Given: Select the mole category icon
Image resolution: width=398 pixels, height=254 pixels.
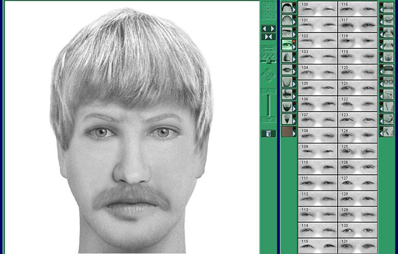Looking at the screenshot, I should [x=388, y=94].
